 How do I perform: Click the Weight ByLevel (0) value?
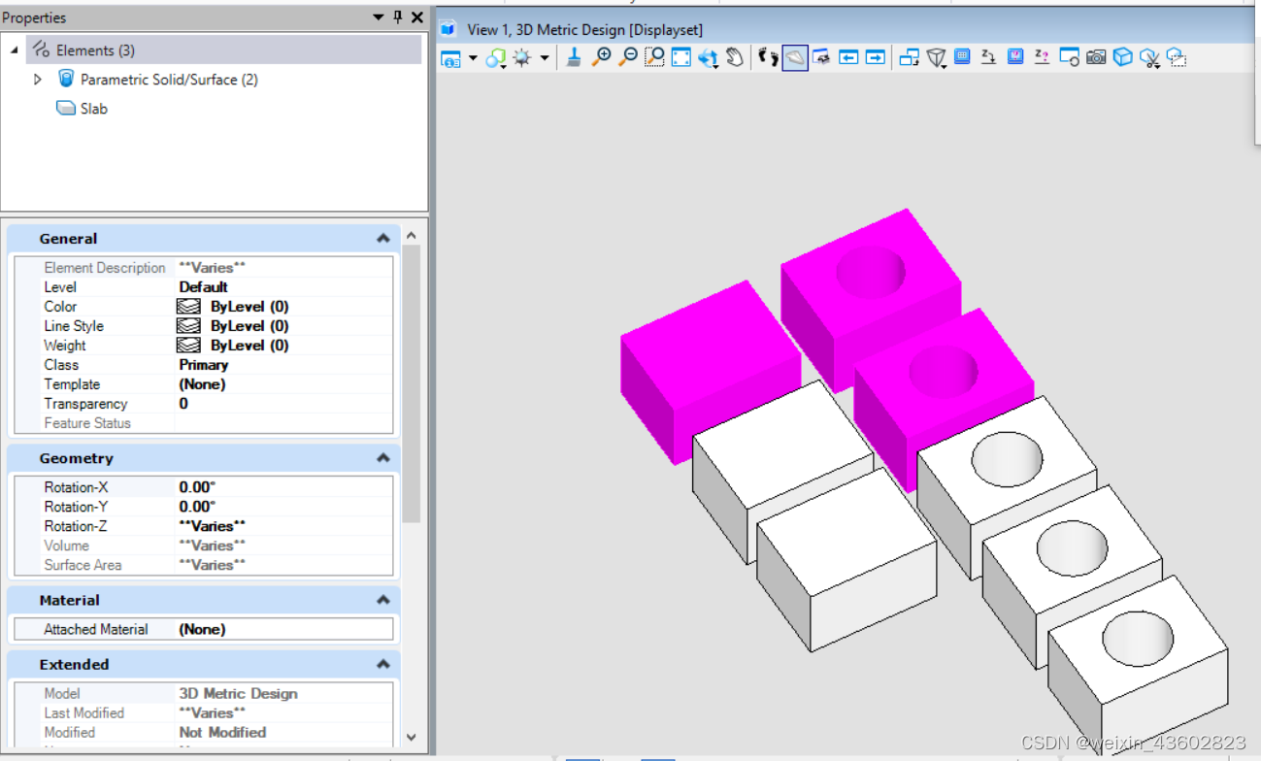pos(249,346)
